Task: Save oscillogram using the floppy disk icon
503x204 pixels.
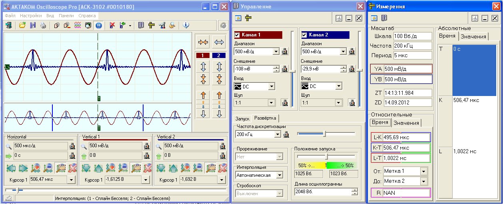Action: (x=33, y=25)
